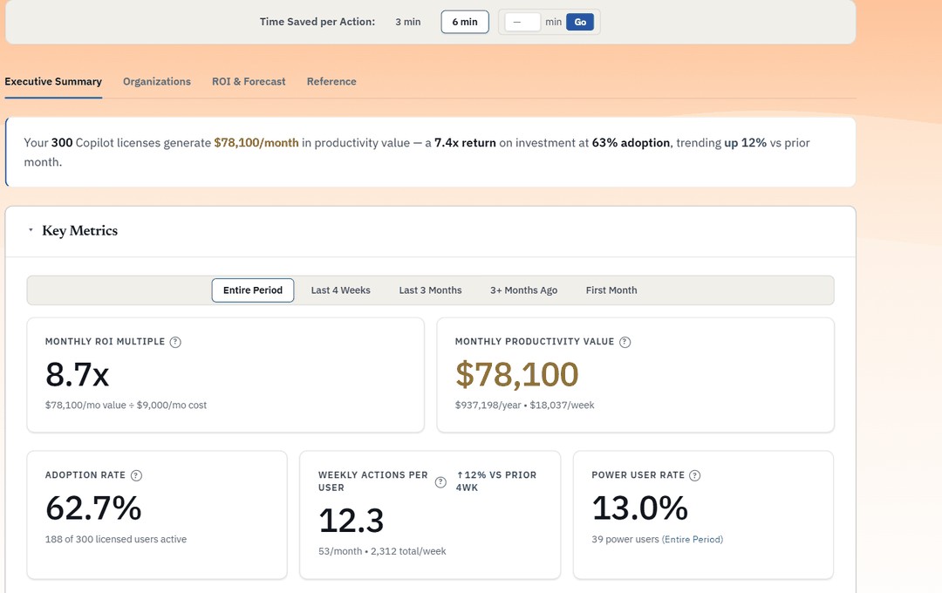The height and width of the screenshot is (593, 942).
Task: Switch to Executive Summary tab
Action: [x=53, y=82]
